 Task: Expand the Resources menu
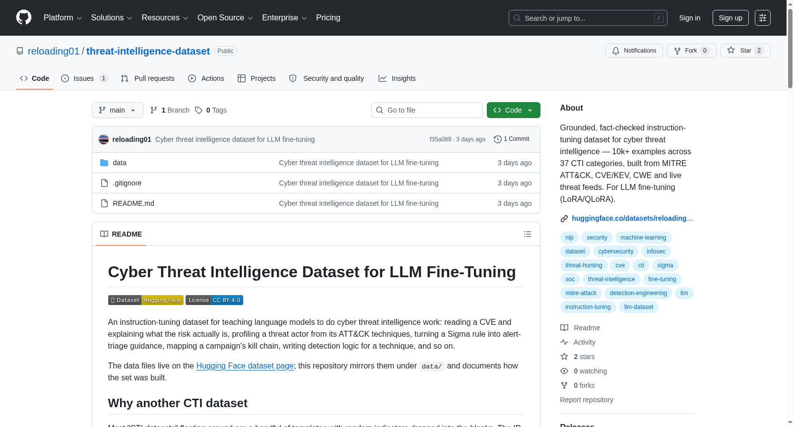[x=165, y=18]
